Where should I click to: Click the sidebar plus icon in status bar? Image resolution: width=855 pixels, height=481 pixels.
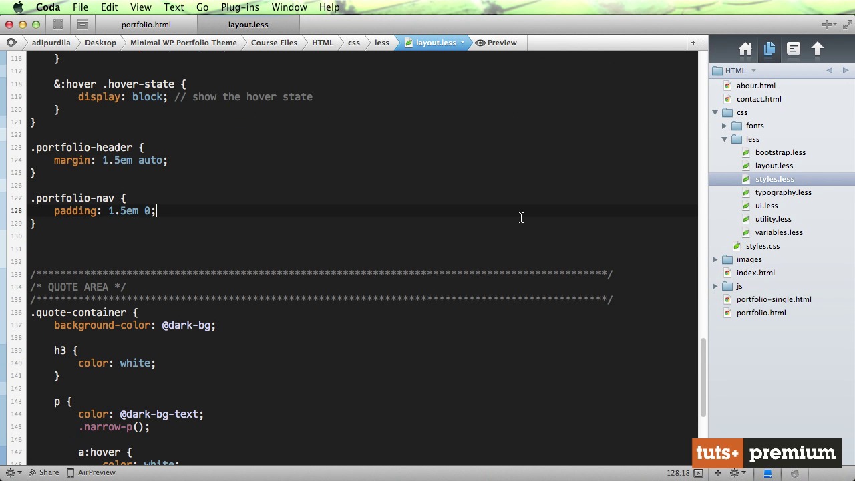(x=718, y=473)
